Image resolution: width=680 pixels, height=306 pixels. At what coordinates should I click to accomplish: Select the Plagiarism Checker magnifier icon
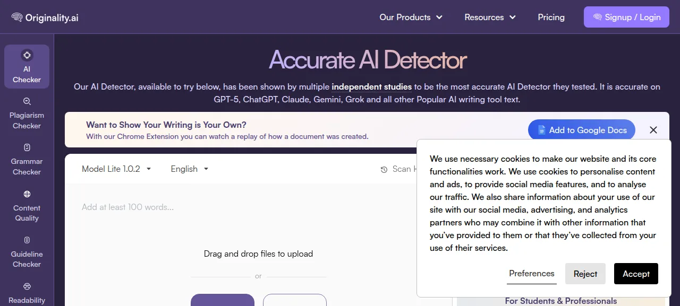click(x=27, y=101)
